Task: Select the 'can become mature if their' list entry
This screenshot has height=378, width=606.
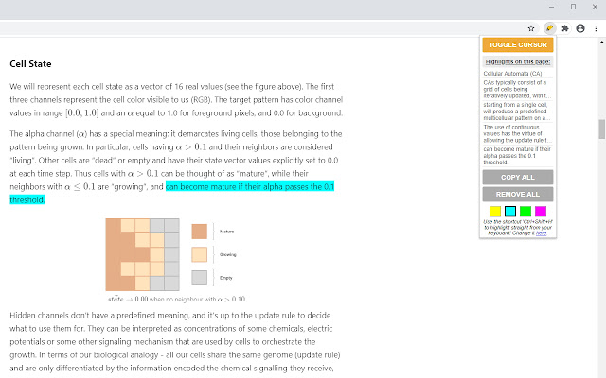Action: click(518, 156)
